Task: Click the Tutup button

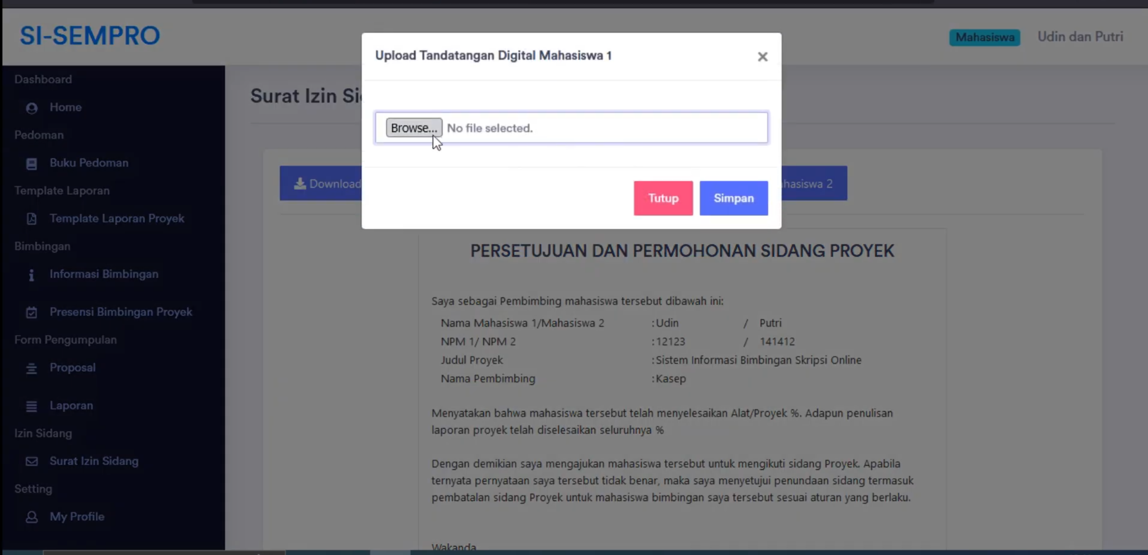Action: pyautogui.click(x=663, y=198)
